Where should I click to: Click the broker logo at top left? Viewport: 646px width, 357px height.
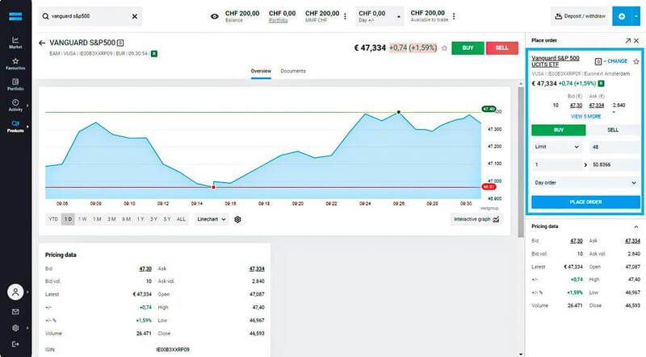pyautogui.click(x=15, y=16)
